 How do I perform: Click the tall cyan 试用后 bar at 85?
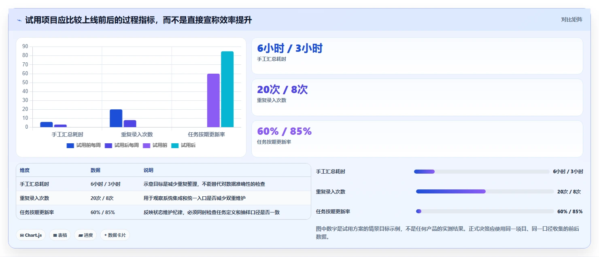[227, 89]
